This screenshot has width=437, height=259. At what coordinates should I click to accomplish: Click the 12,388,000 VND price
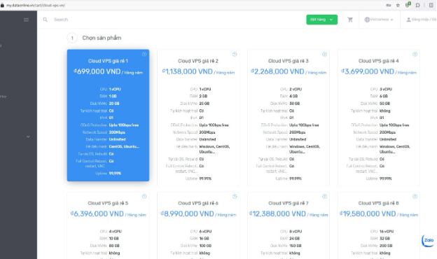click(x=277, y=214)
